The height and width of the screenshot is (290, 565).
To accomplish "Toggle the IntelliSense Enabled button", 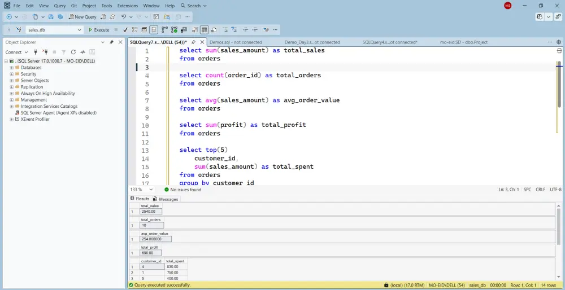I will (x=154, y=30).
